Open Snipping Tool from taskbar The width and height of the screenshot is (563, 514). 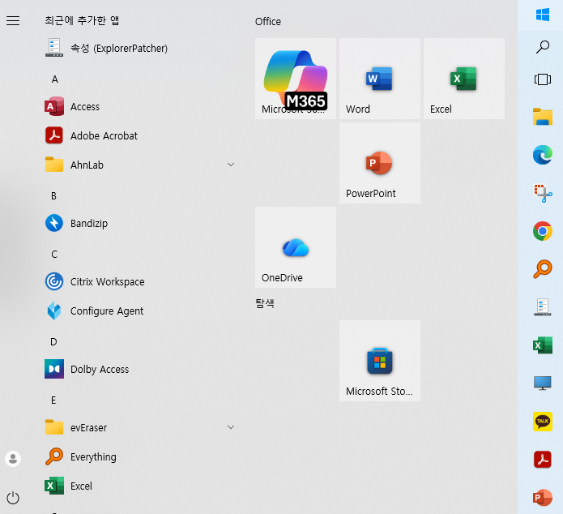tap(543, 193)
